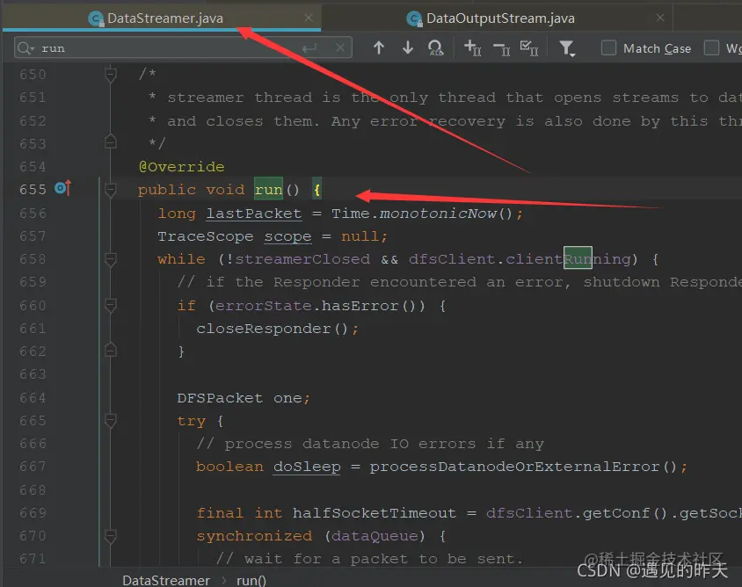
Task: Add selection for next occurrence icon
Action: [472, 47]
